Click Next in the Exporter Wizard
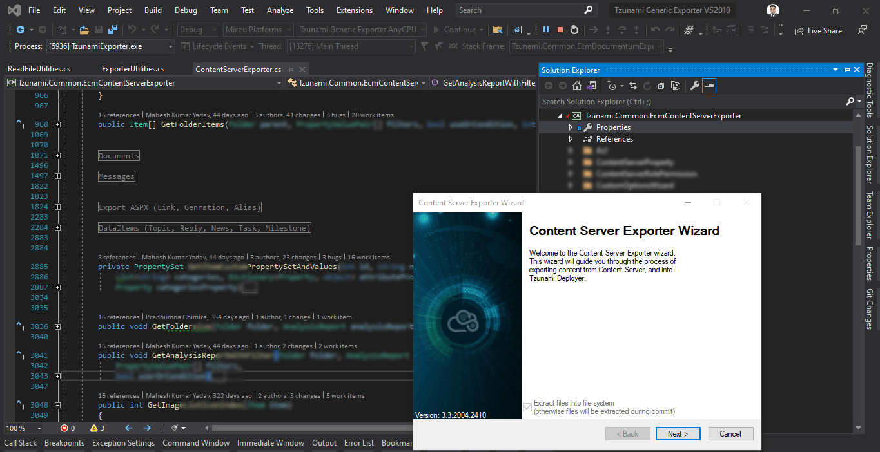The width and height of the screenshot is (880, 452). (x=678, y=434)
